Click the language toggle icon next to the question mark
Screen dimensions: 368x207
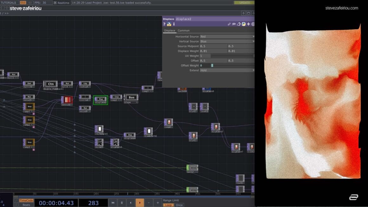tap(169, 24)
